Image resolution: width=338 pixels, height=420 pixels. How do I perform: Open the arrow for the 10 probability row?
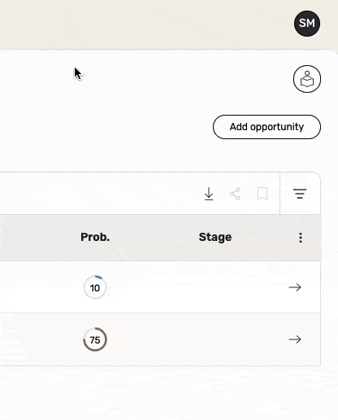click(x=295, y=287)
